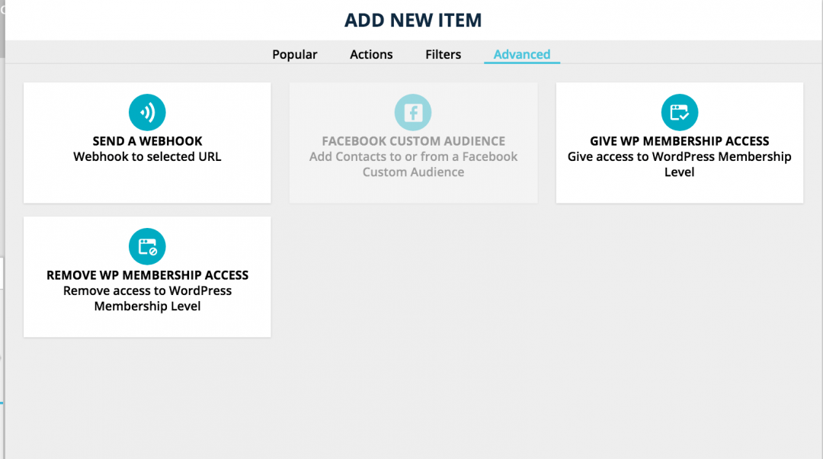Switch to the Popular tab
Screen dimensions: 823x459
point(295,54)
